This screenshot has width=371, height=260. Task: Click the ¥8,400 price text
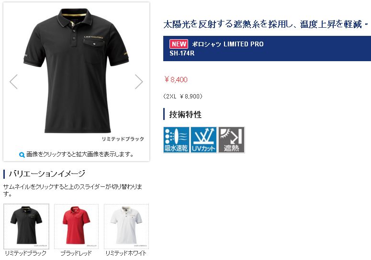pyautogui.click(x=176, y=80)
